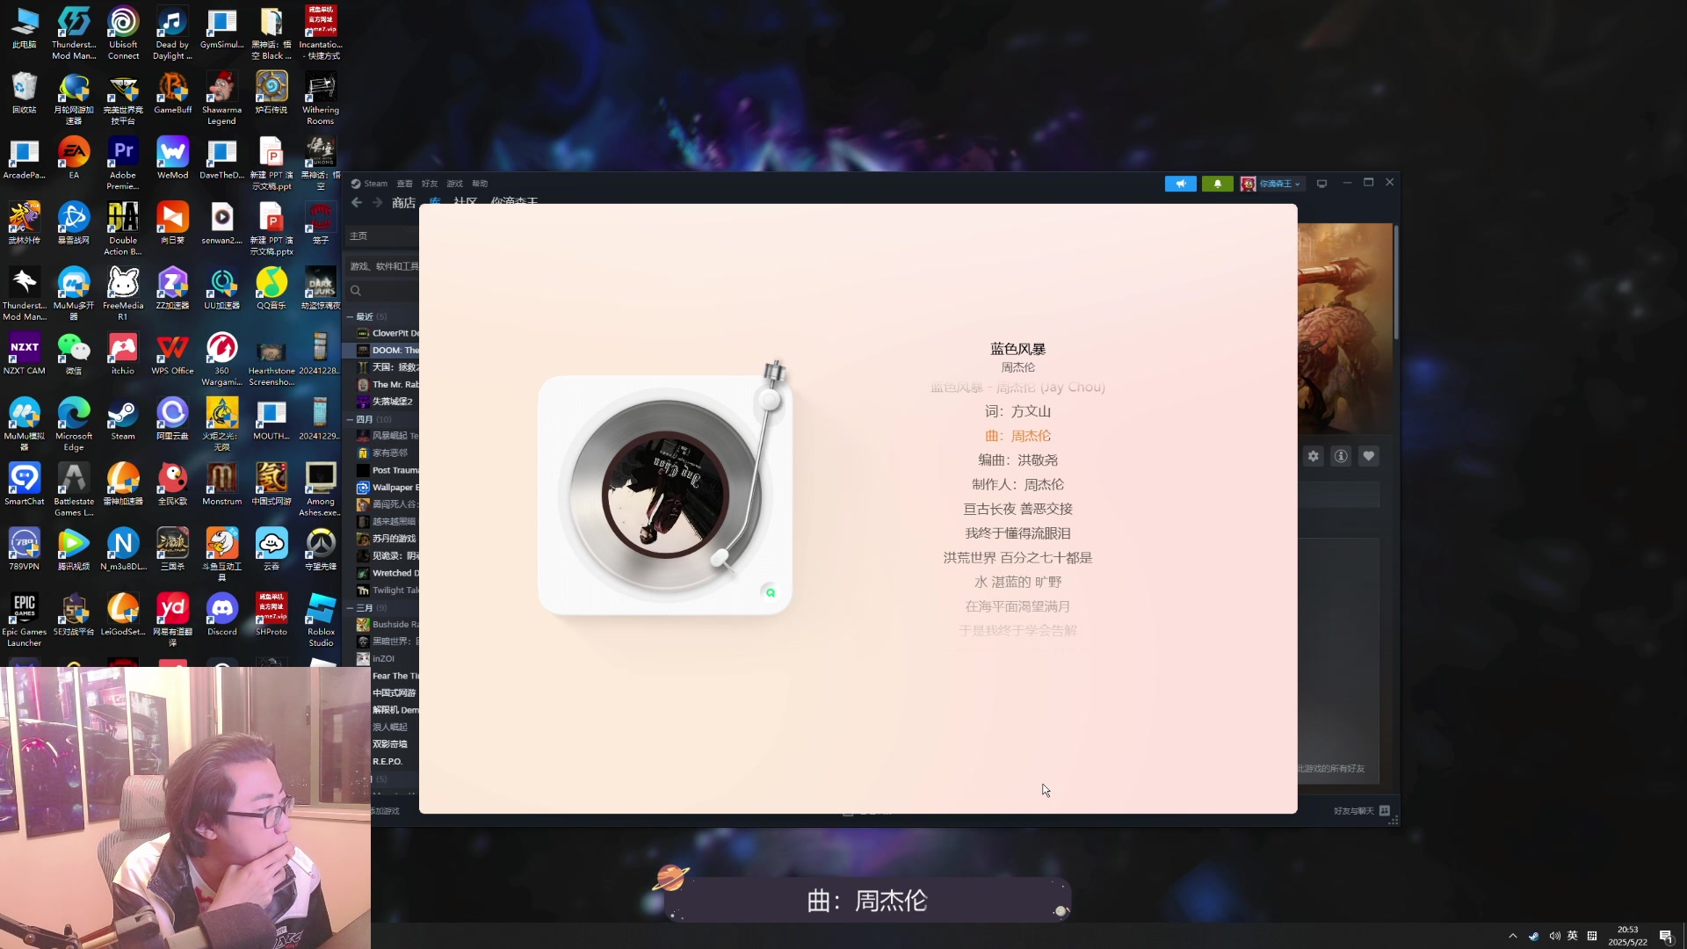Image resolution: width=1687 pixels, height=949 pixels.
Task: Show hidden system tray icons chevron
Action: click(1512, 936)
